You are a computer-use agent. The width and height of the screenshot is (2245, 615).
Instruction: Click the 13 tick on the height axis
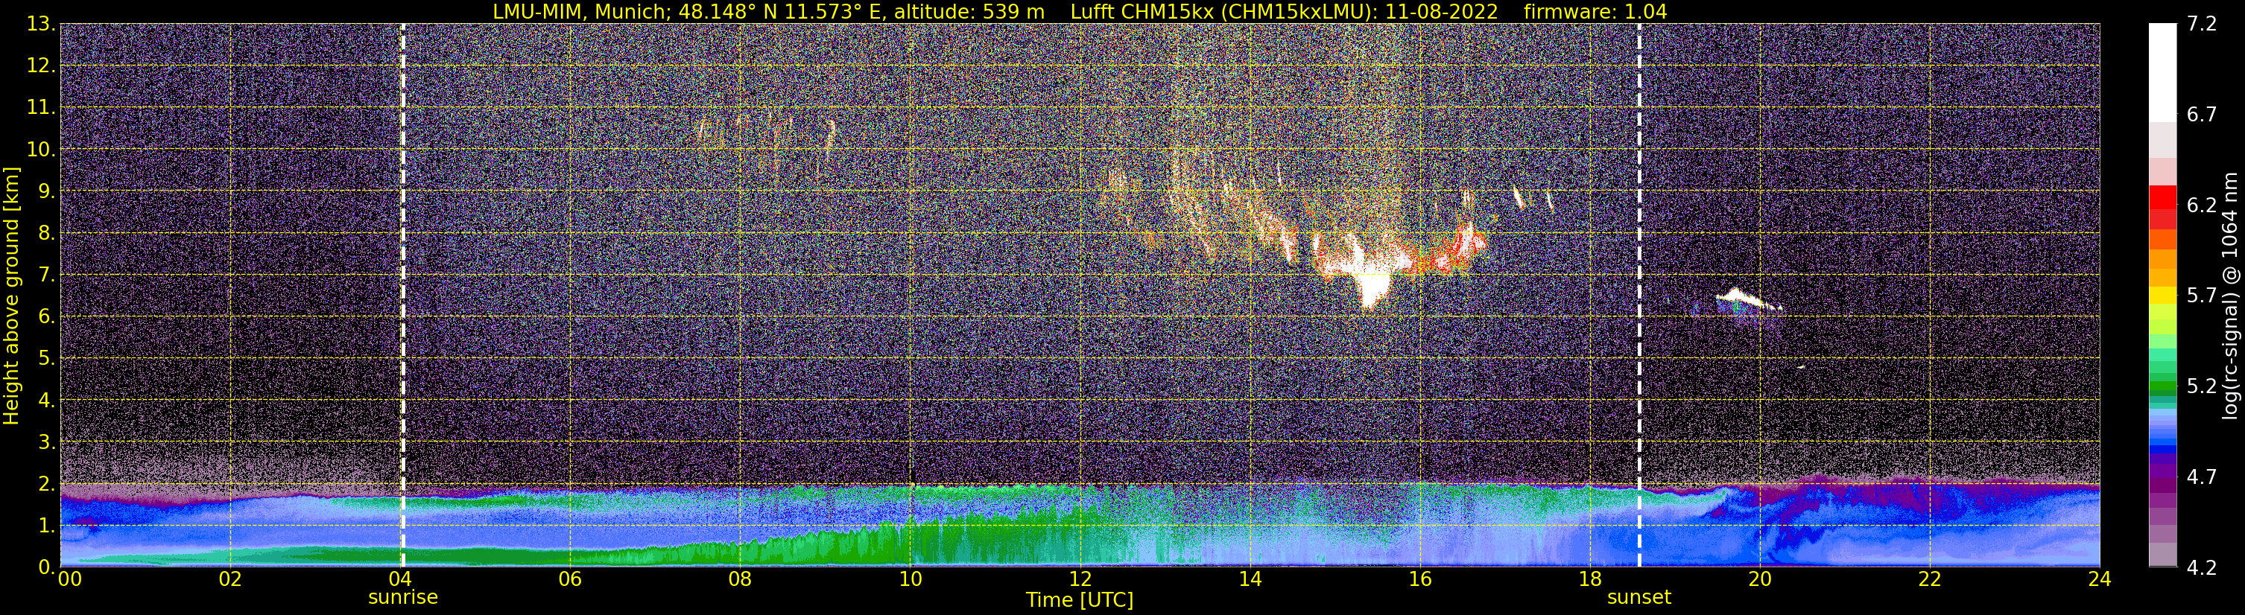(40, 24)
